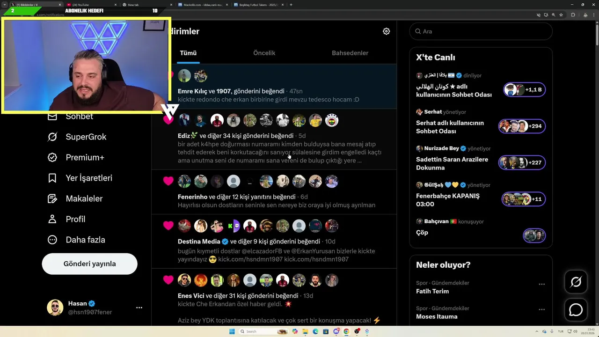Open a new browser tab with plus
Image resolution: width=599 pixels, height=337 pixels.
(x=291, y=5)
